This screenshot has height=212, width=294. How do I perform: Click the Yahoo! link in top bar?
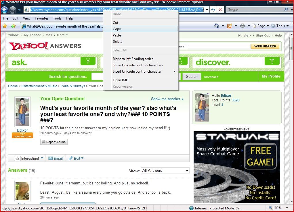click(14, 35)
